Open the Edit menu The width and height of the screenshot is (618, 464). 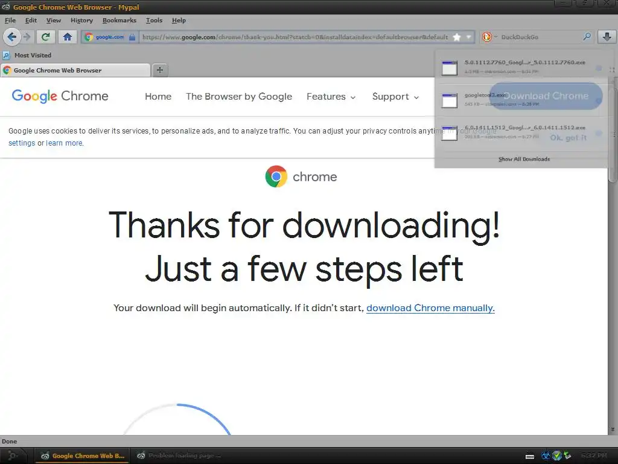31,20
